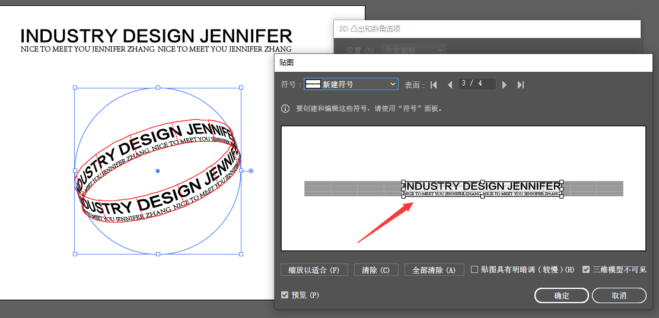The width and height of the screenshot is (659, 318).
Task: Click the INDUSTRY DESIGN JENNIFER heading text
Action: 157,36
